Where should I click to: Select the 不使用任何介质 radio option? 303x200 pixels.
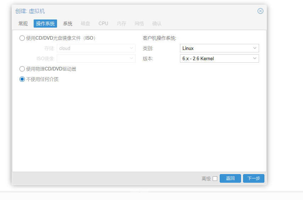click(22, 79)
